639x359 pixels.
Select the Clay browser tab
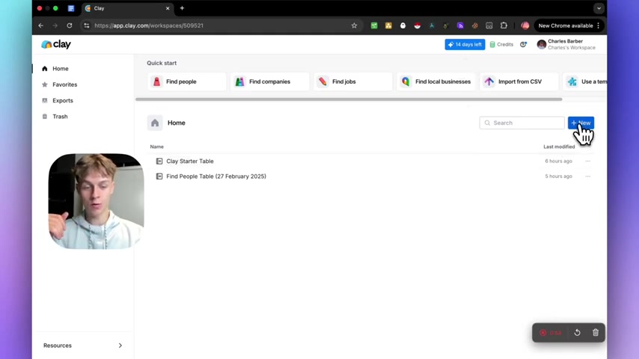click(x=127, y=8)
